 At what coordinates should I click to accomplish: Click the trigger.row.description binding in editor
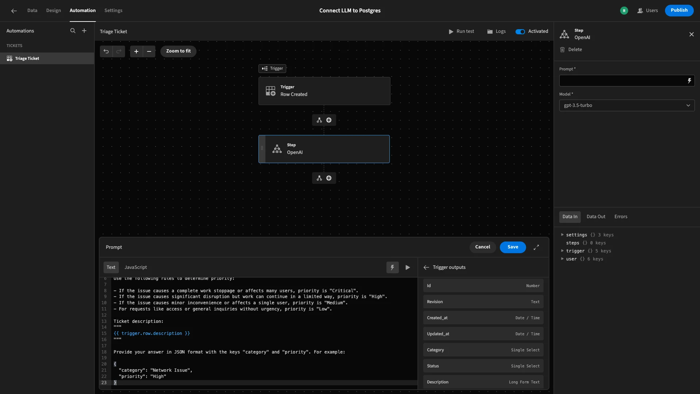coord(152,333)
